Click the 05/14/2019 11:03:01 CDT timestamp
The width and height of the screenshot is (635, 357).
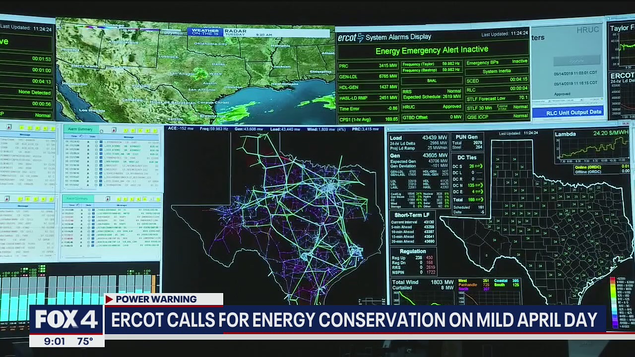[576, 73]
